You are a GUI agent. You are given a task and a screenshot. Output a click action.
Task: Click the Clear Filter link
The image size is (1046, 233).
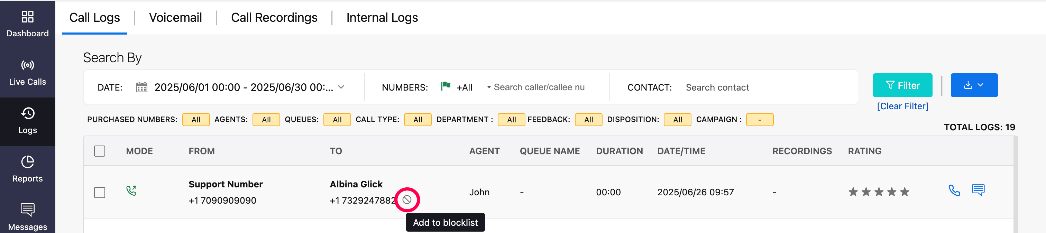(902, 106)
